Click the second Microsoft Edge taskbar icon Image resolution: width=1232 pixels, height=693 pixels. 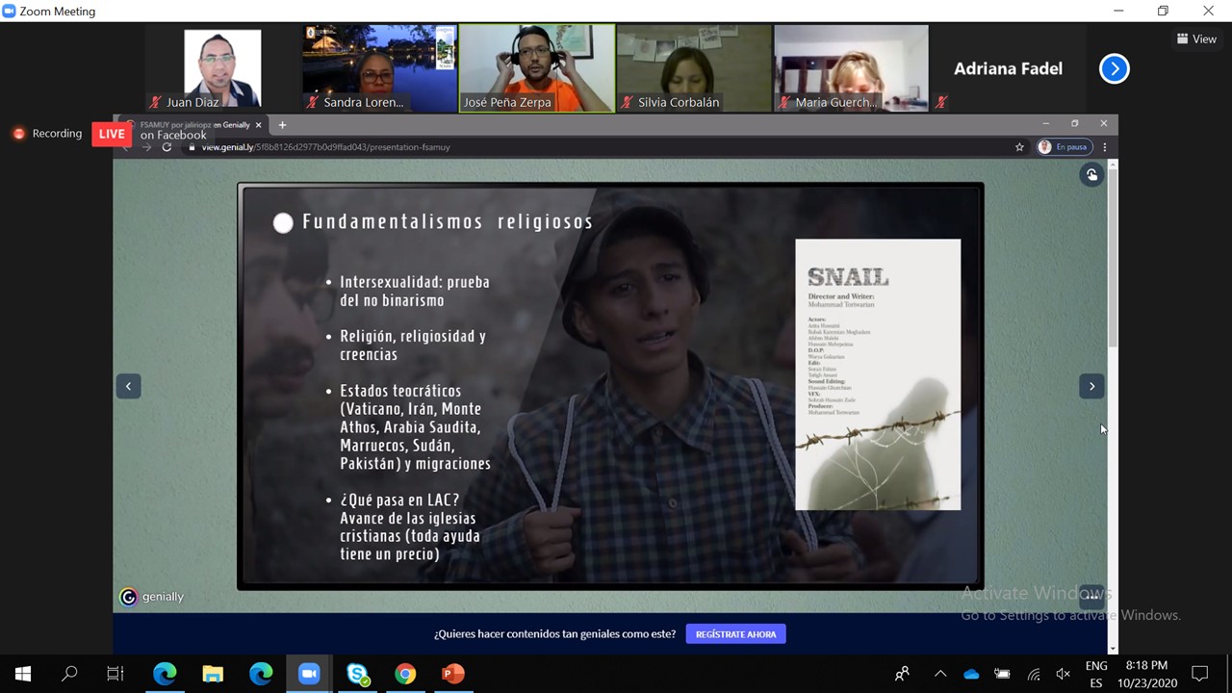[x=261, y=674]
